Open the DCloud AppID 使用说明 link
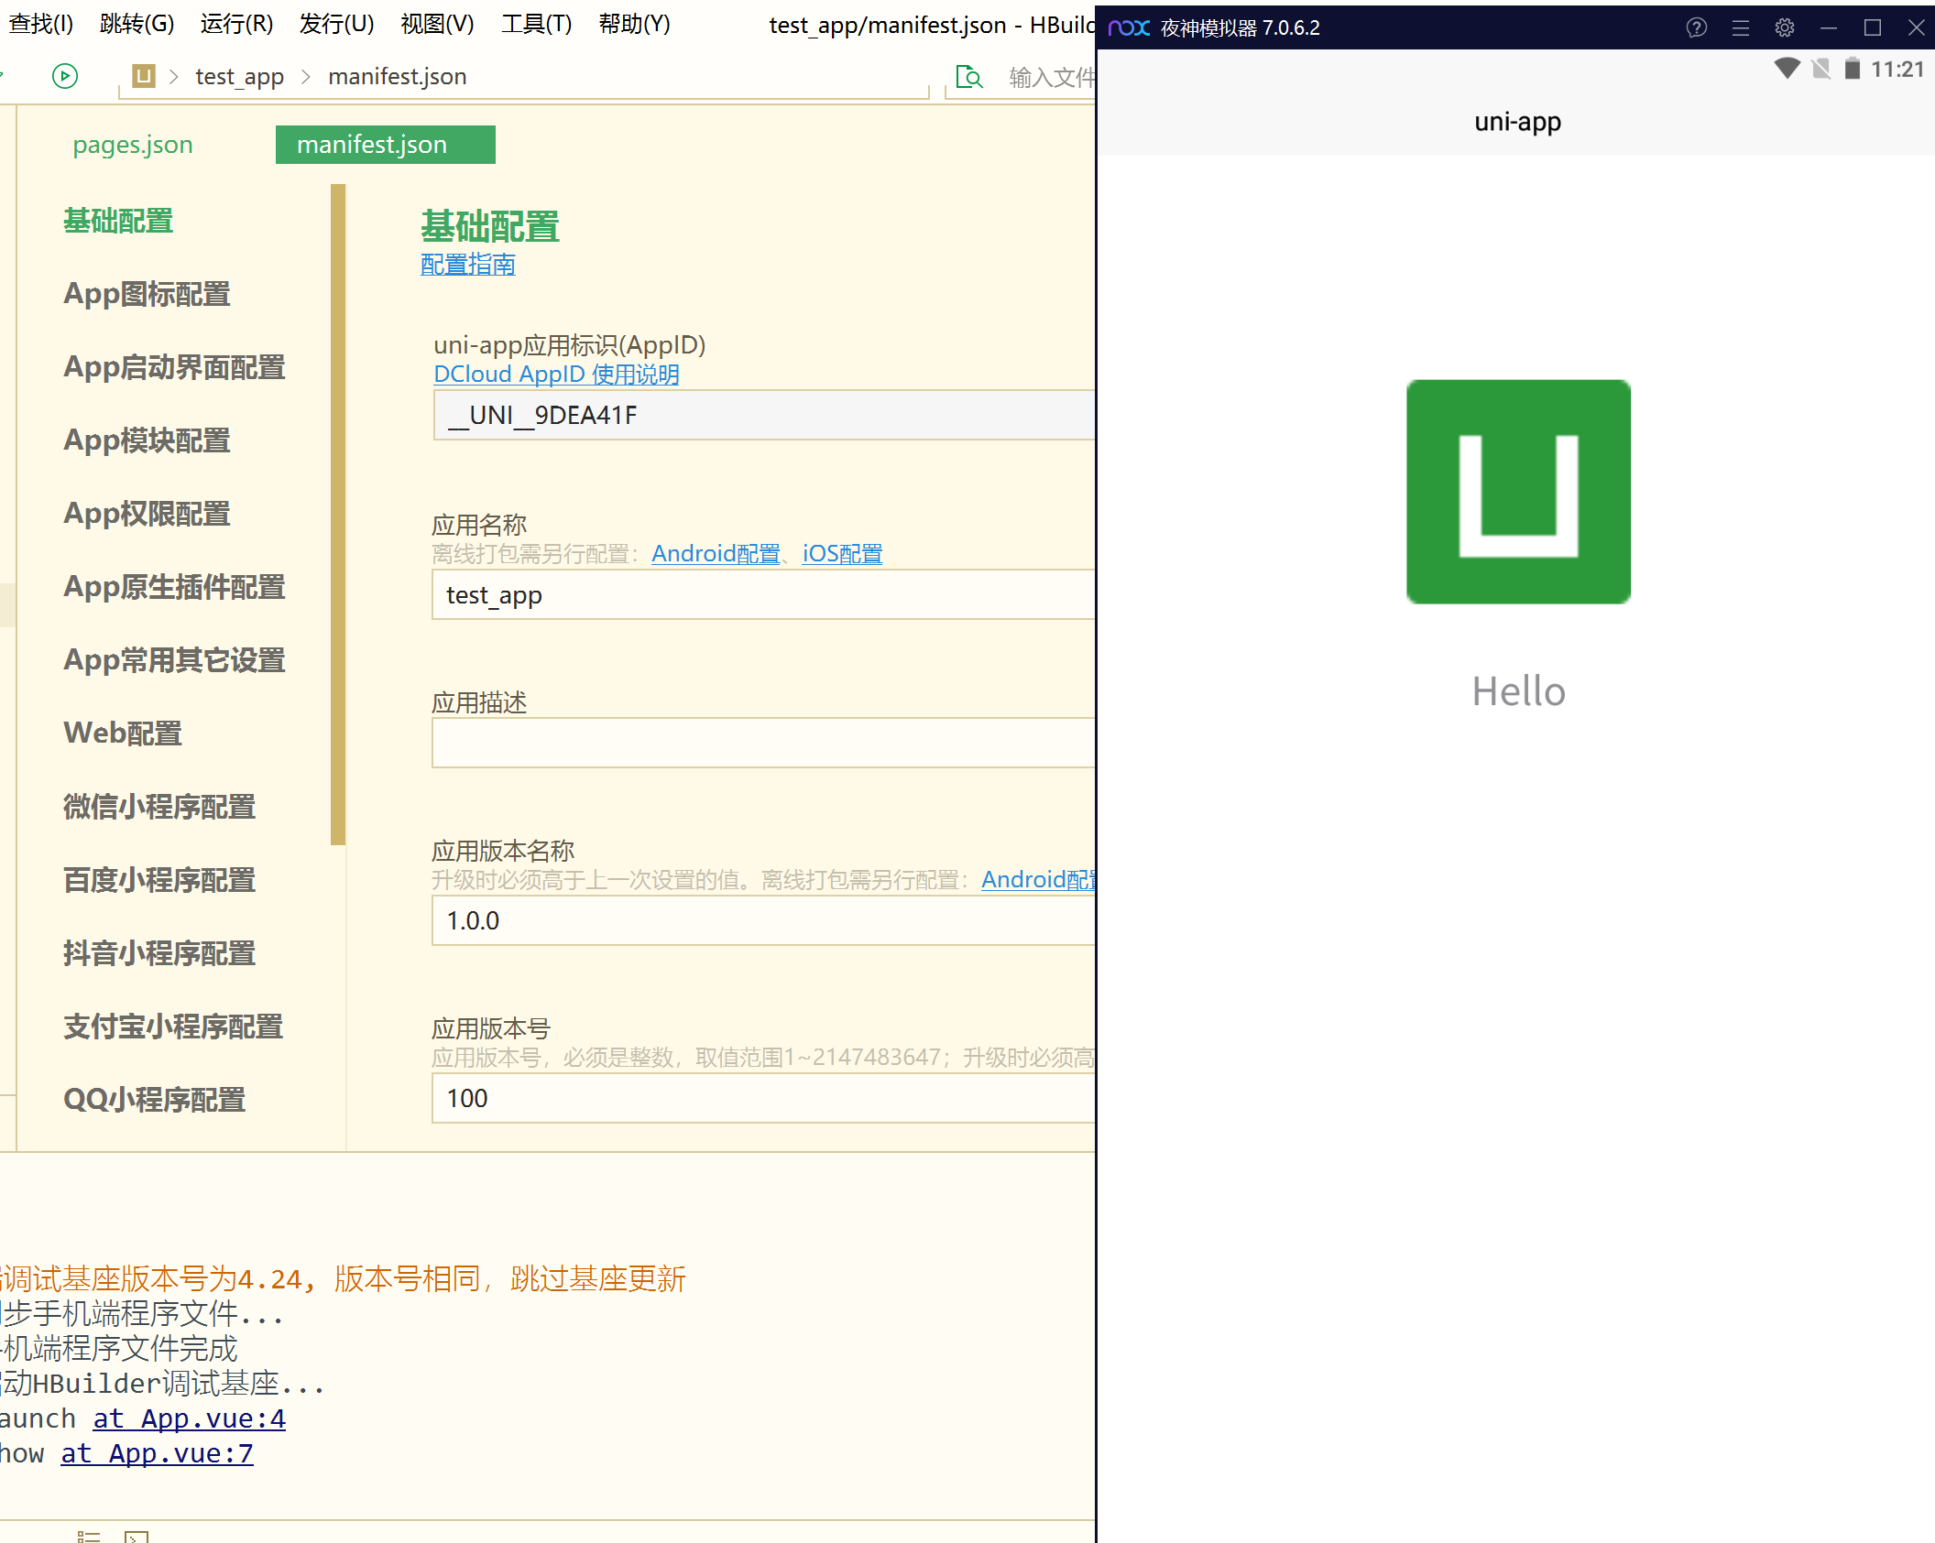Image resolution: width=1935 pixels, height=1543 pixels. click(x=556, y=375)
